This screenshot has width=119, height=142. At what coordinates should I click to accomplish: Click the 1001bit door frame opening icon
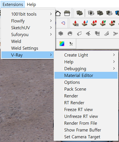tap(88, 34)
